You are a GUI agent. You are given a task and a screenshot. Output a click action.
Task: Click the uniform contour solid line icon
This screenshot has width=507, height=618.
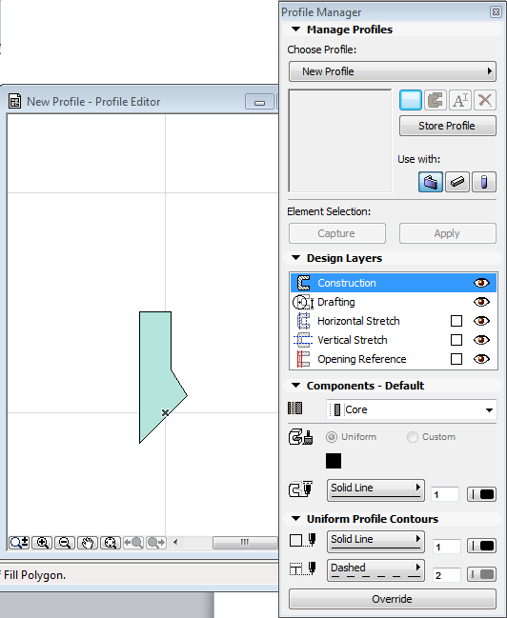coord(303,540)
